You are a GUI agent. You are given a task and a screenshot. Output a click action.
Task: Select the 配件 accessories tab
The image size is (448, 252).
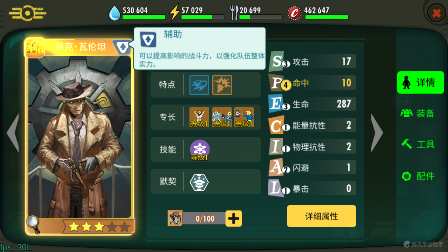(418, 176)
